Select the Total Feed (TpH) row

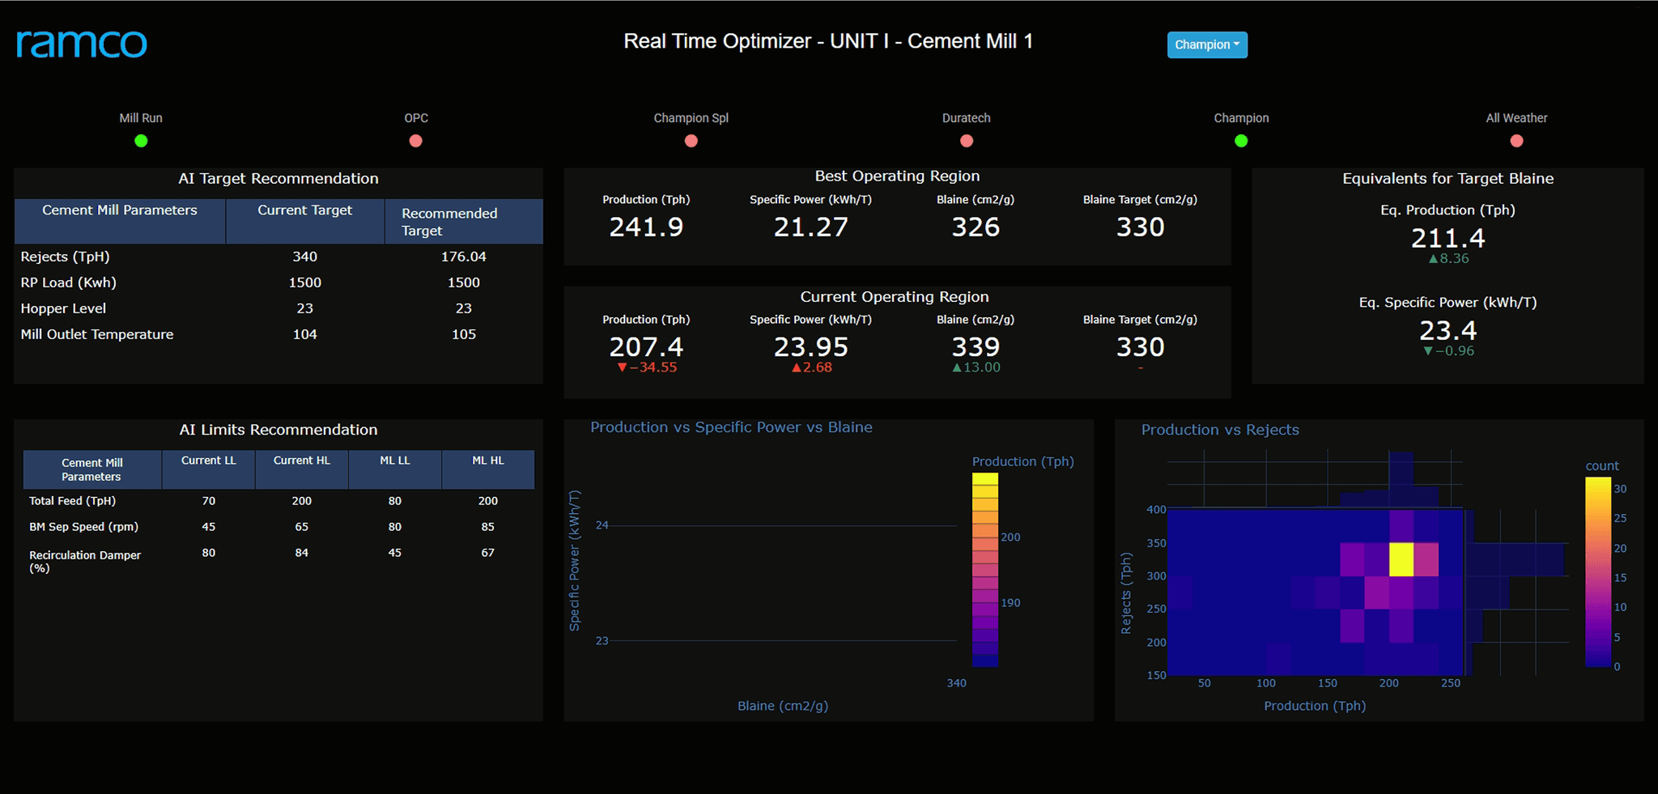point(278,501)
